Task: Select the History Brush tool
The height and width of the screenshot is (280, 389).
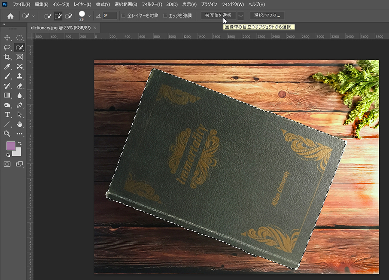Action: pyautogui.click(x=7, y=86)
